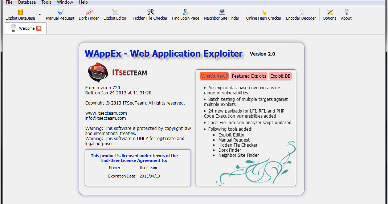Click the ITSecTeam logo image

pyautogui.click(x=117, y=72)
